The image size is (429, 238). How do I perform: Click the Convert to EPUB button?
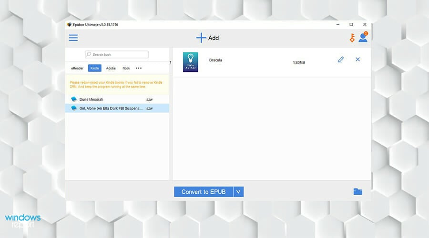pyautogui.click(x=203, y=192)
